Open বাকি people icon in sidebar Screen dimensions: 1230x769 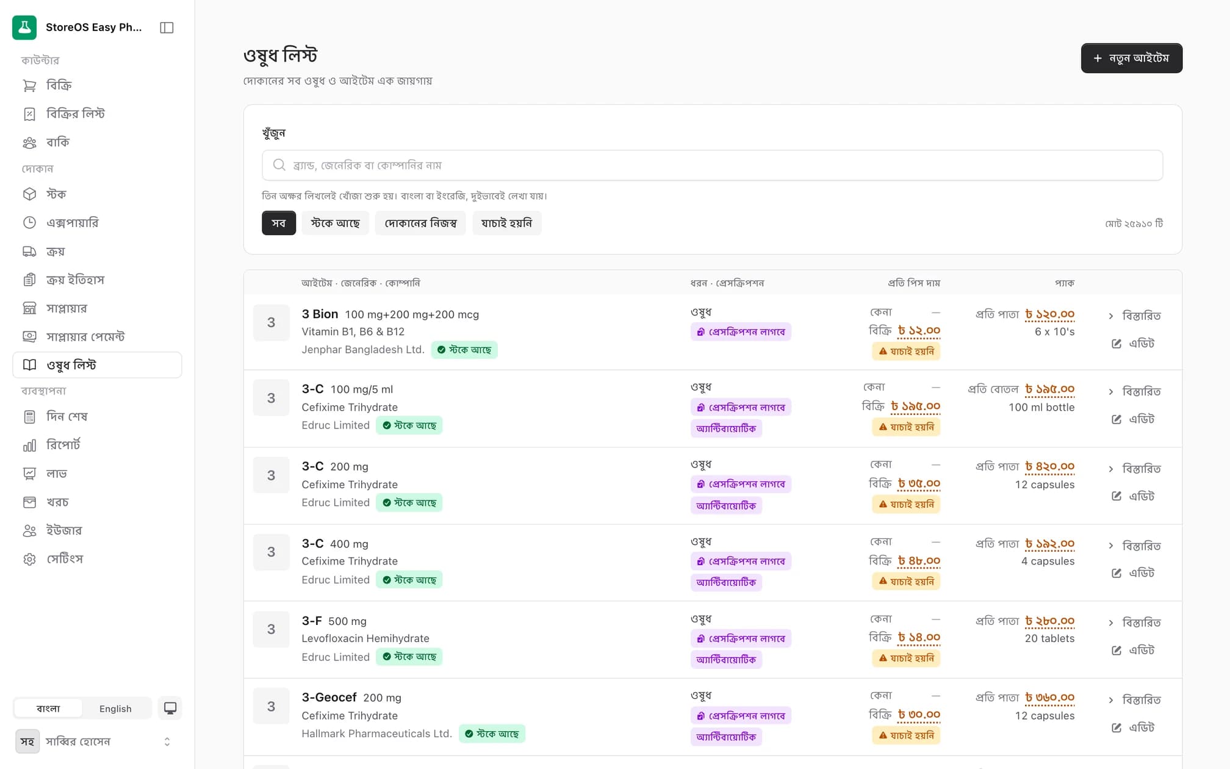pyautogui.click(x=29, y=142)
